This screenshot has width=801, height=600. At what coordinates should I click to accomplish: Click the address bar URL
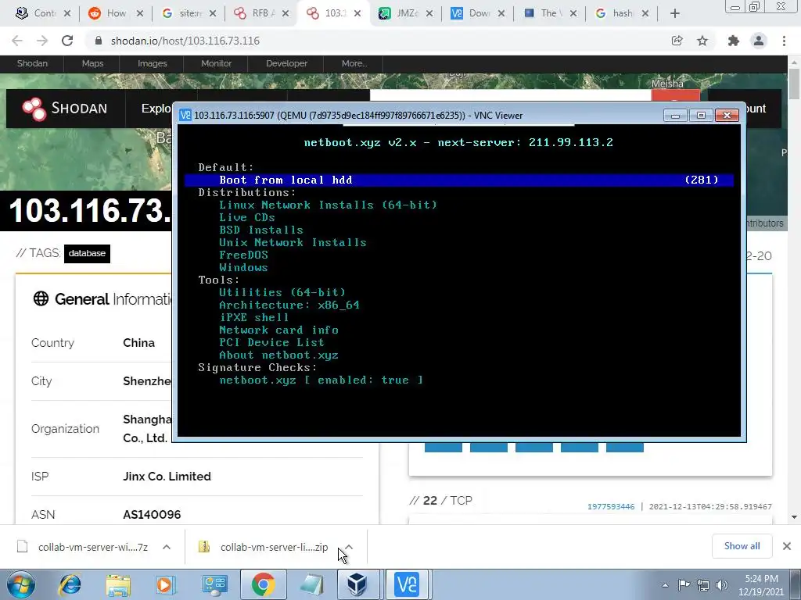(x=185, y=41)
